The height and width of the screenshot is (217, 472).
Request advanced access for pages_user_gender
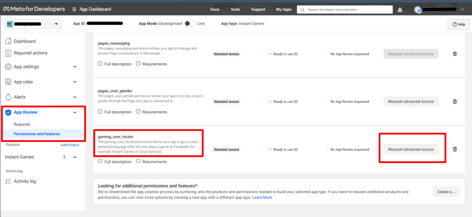(411, 102)
